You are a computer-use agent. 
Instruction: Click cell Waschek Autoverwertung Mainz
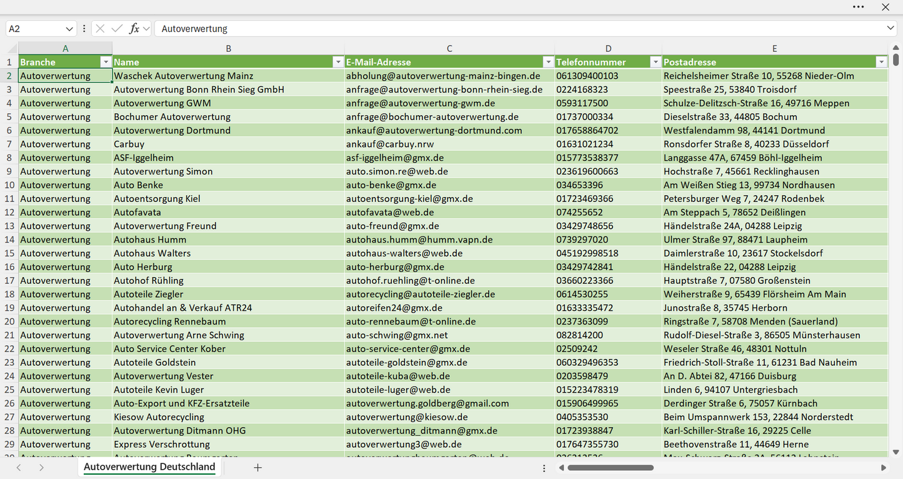point(229,76)
